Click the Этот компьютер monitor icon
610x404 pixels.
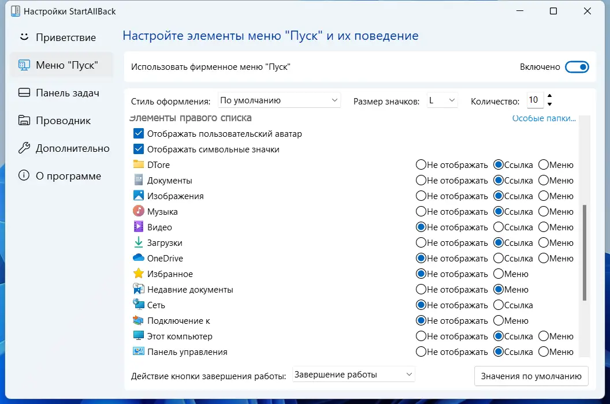tap(139, 336)
